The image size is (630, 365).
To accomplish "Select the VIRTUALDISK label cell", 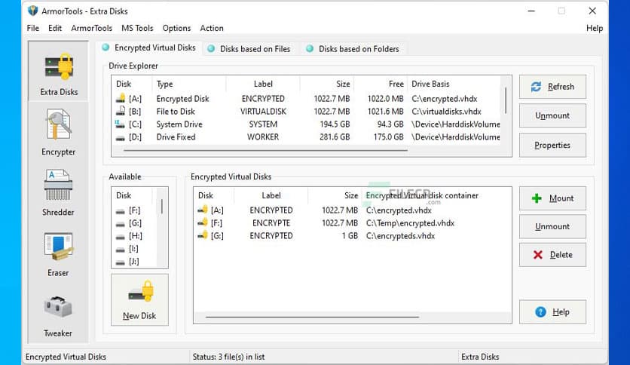I will coord(263,112).
